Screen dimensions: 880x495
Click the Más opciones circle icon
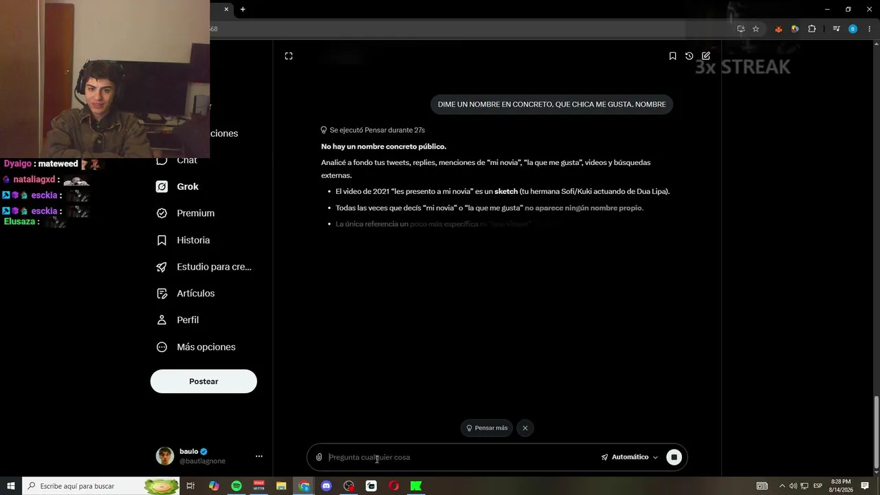click(x=162, y=347)
